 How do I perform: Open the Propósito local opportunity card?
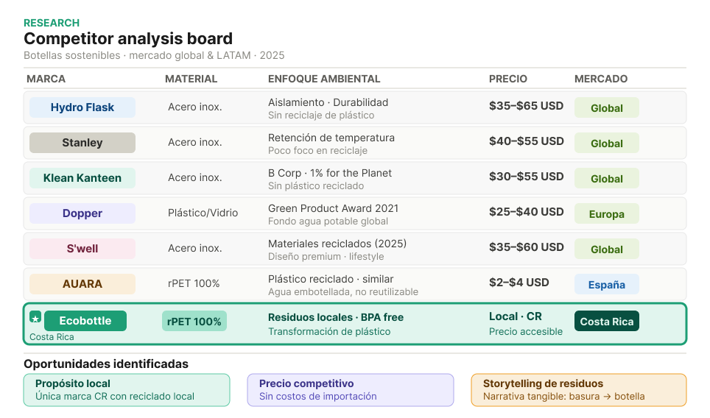click(x=127, y=390)
